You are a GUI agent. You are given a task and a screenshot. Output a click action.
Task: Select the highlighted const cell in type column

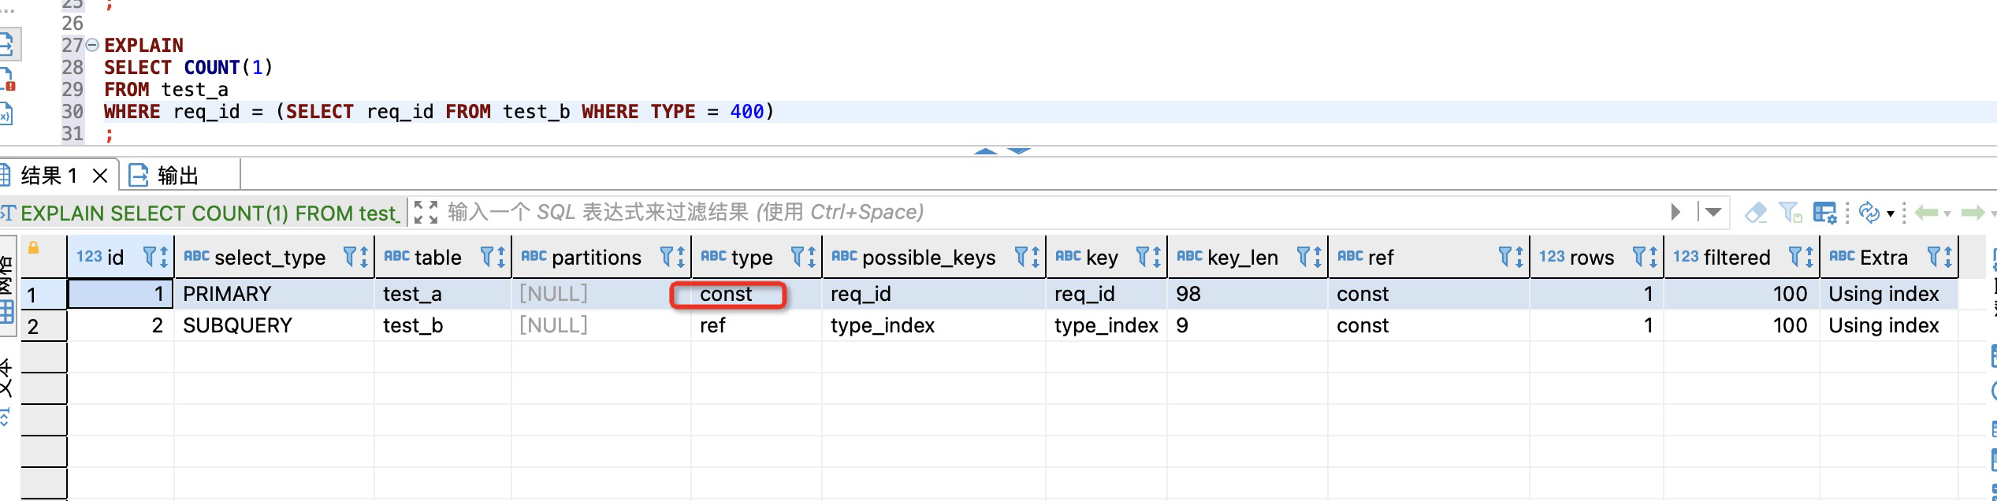tap(727, 295)
